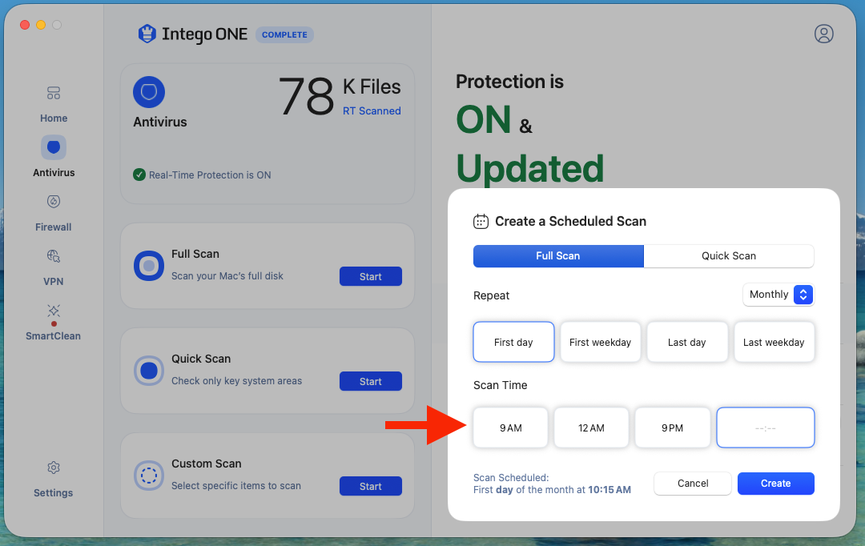Click the 'Select specific items to scan' text
This screenshot has width=865, height=546.
tap(236, 485)
